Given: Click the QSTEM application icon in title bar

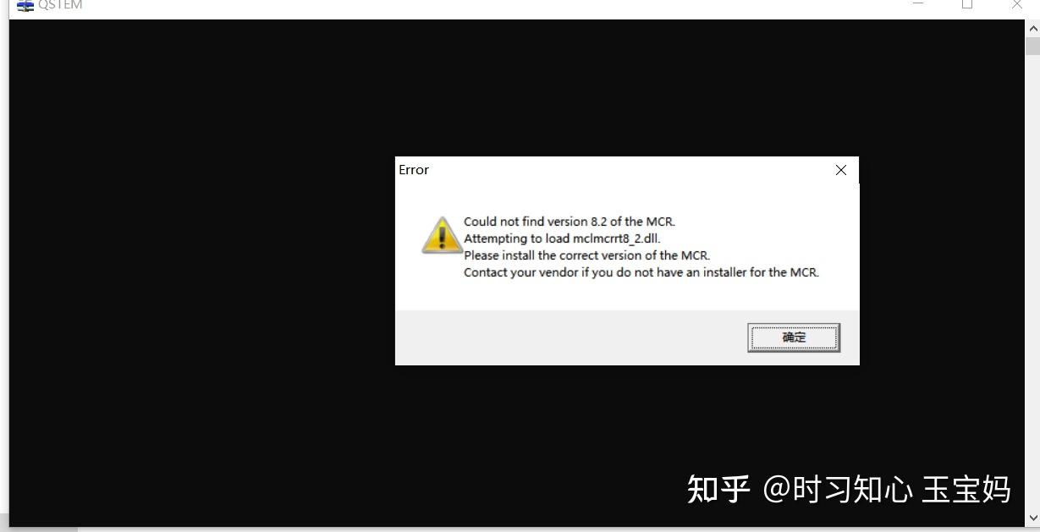Looking at the screenshot, I should [25, 5].
